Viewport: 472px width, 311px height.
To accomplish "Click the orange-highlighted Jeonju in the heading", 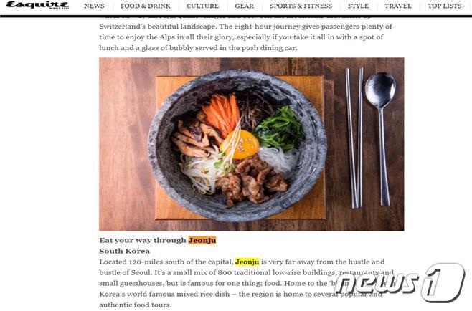I will coord(202,240).
